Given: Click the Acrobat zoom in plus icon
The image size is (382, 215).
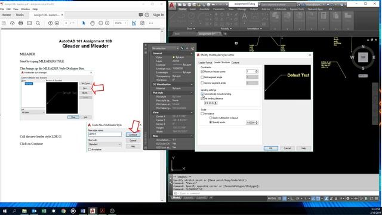Looking at the screenshot, I should (x=107, y=23).
